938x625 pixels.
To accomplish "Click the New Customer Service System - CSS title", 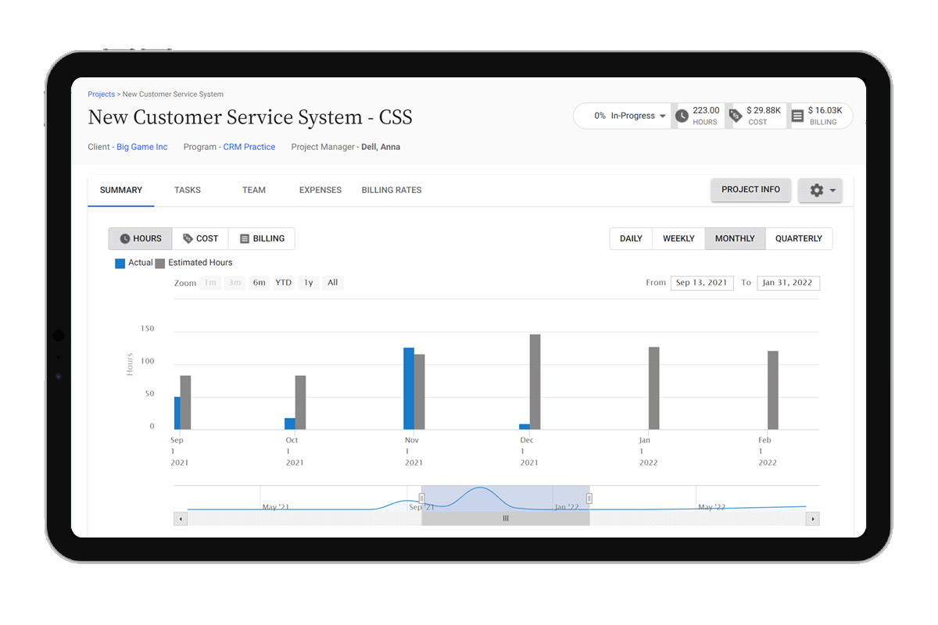I will tap(250, 118).
